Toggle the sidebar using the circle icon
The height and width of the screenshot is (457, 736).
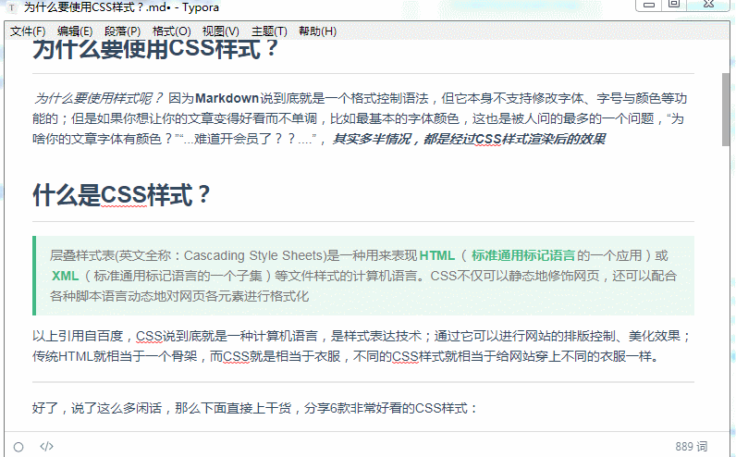coord(18,446)
